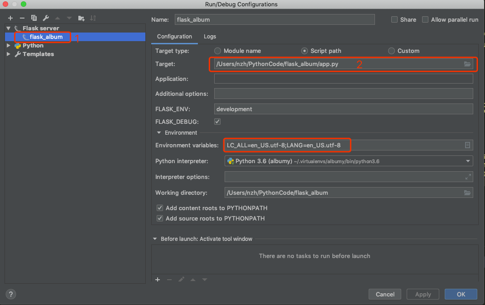Viewport: 485px width, 305px height.
Task: Browse for the working directory folder
Action: 467,192
